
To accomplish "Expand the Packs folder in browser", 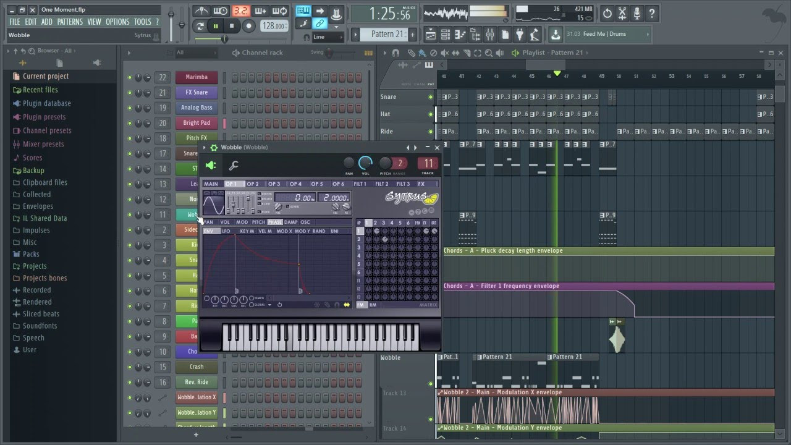I will tap(31, 254).
